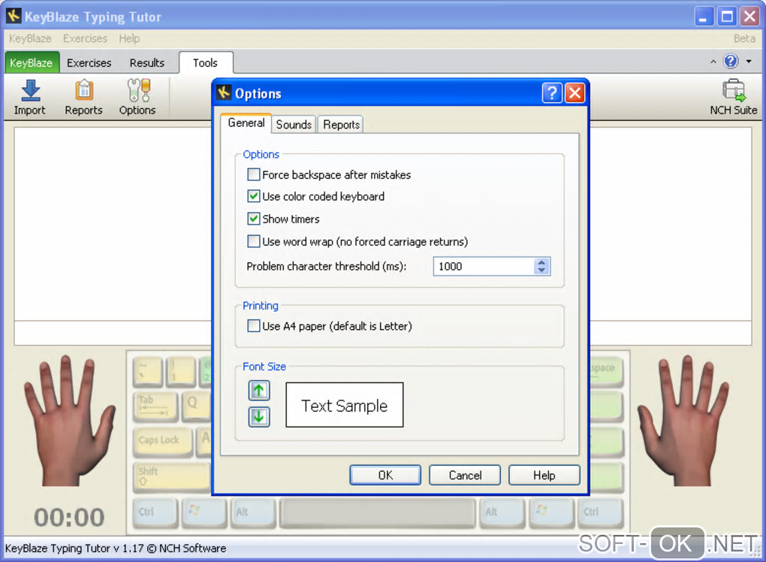Click the Beta label in menu bar
766x562 pixels.
pyautogui.click(x=744, y=38)
